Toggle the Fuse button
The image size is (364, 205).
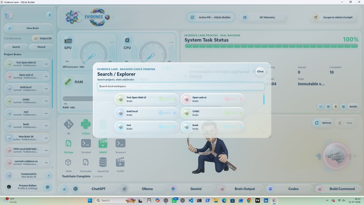(x=346, y=123)
